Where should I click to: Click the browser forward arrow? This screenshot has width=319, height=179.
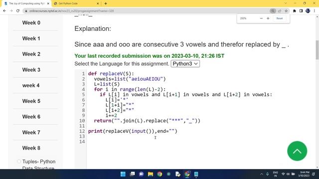pos(11,11)
